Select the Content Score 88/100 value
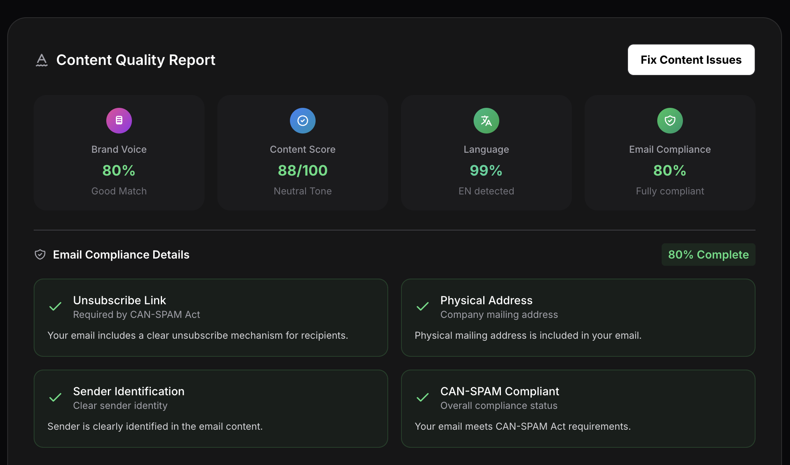This screenshot has width=790, height=465. (303, 170)
